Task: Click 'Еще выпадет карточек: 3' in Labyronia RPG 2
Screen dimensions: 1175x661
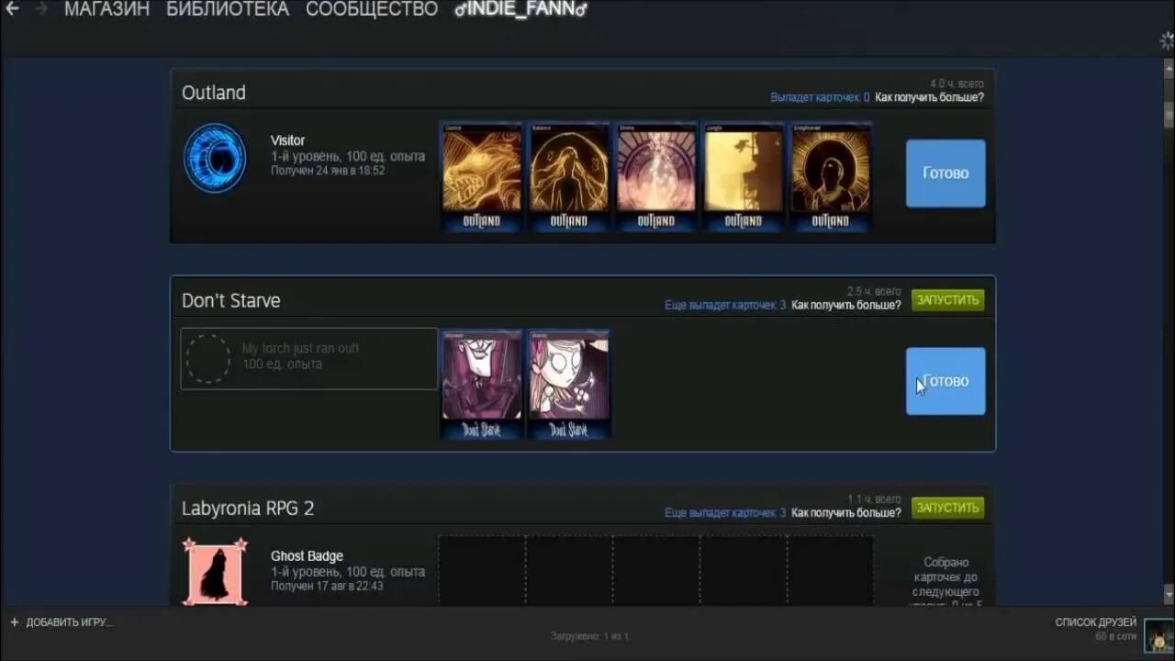Action: pos(725,513)
